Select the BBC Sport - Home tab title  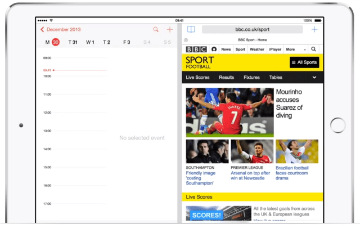pos(253,40)
